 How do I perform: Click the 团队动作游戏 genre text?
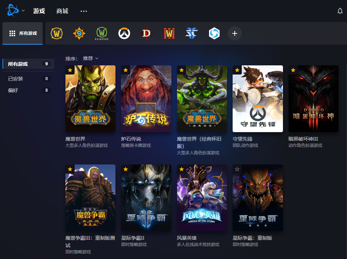point(245,145)
